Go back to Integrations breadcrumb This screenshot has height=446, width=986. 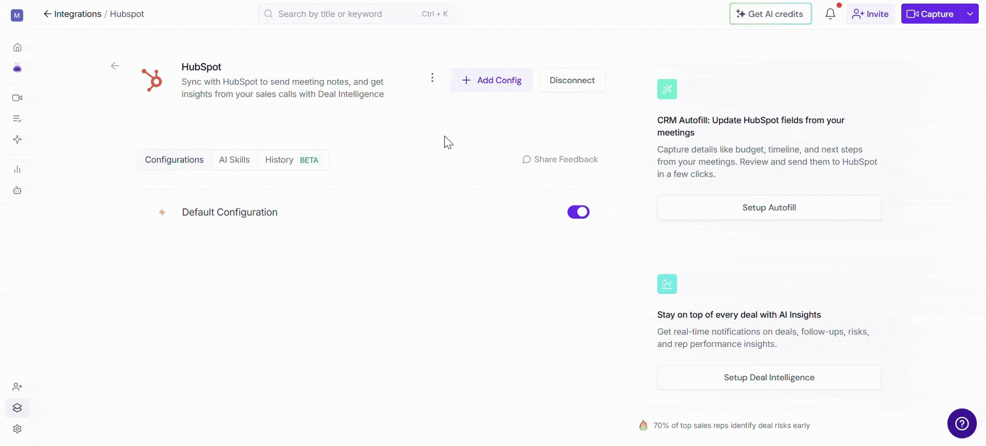pos(72,14)
